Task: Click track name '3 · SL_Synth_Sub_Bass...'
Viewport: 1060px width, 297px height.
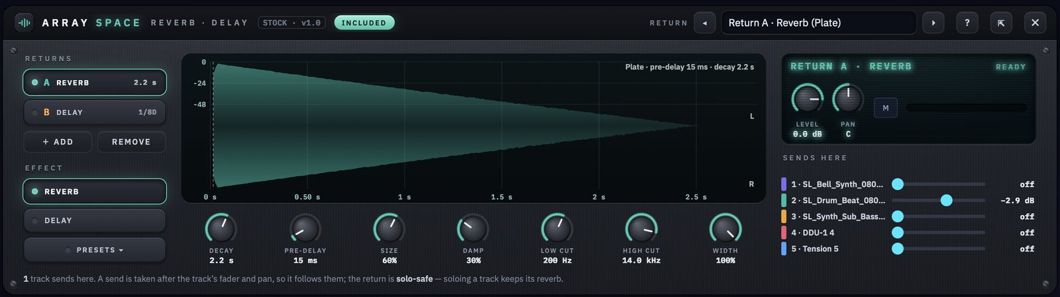Action: 838,216
